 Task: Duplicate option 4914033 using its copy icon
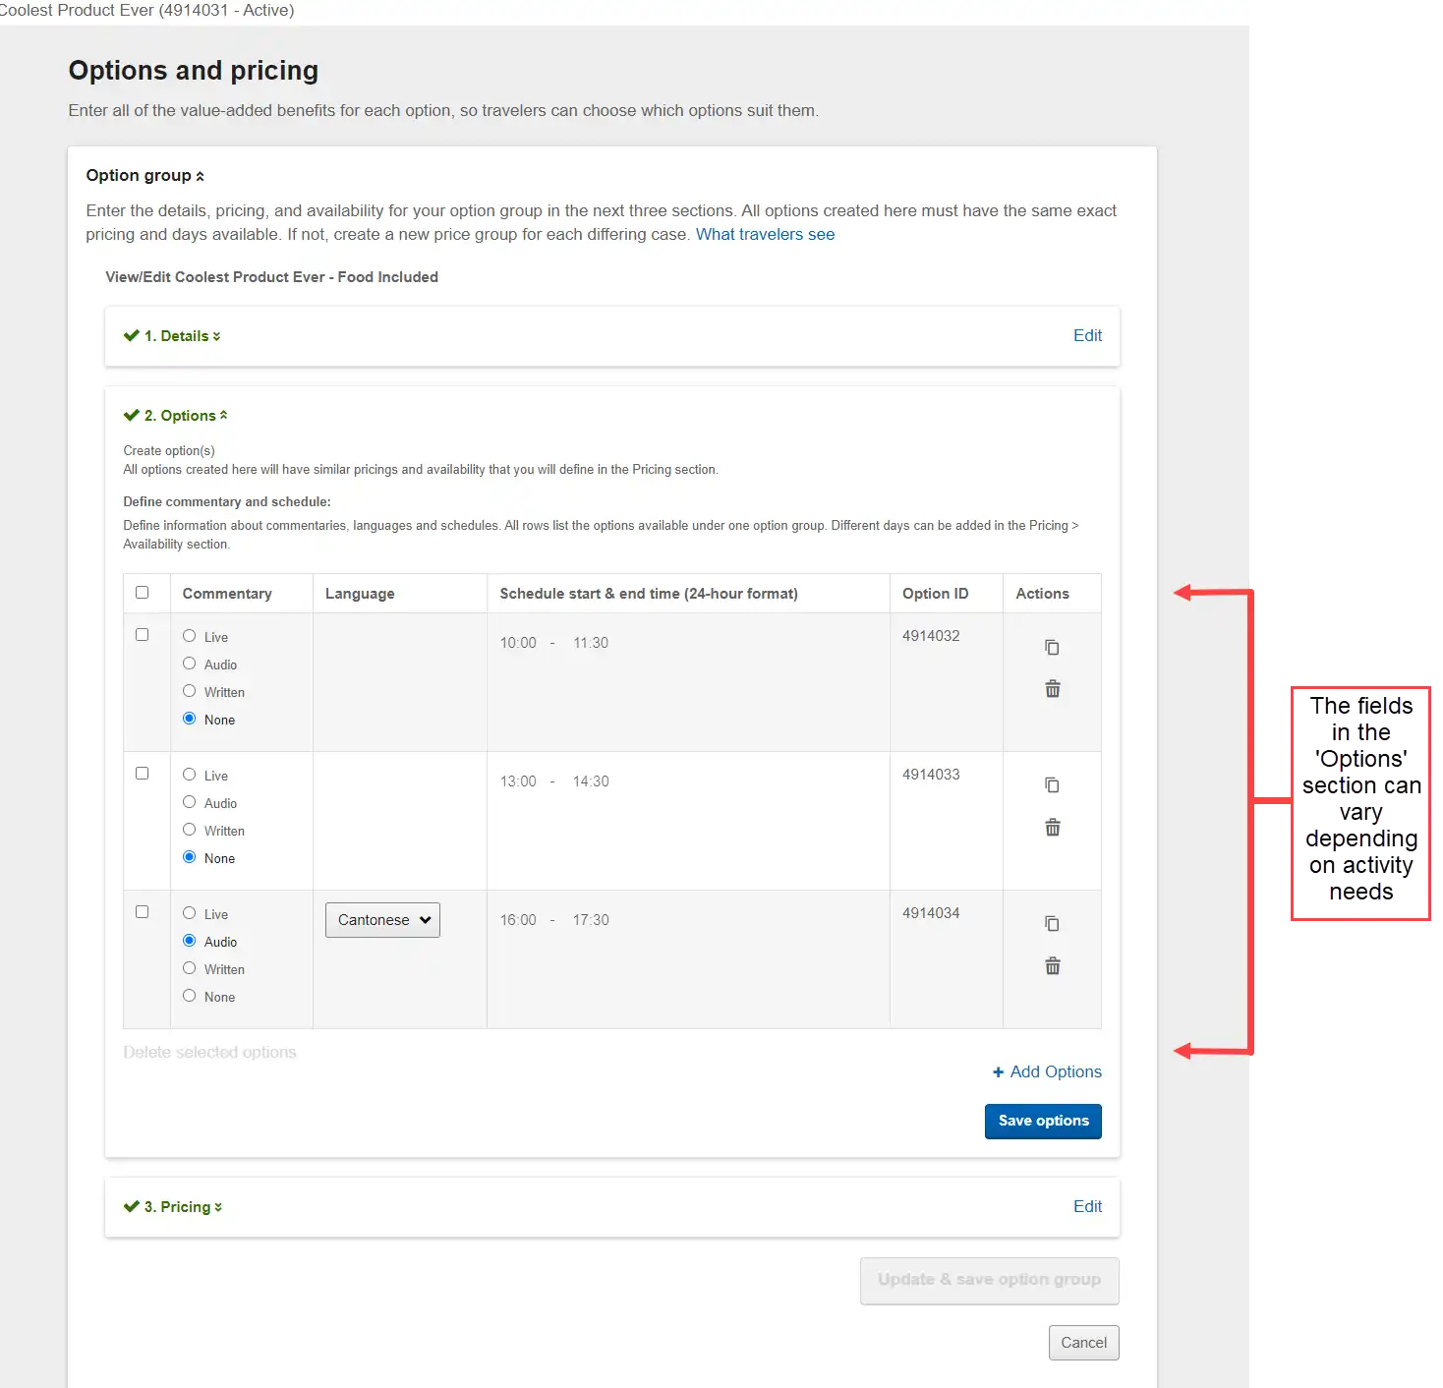[1052, 784]
